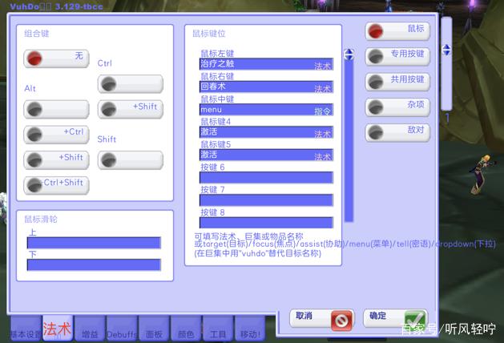Select the 无 (no modifier) radio button

[x=56, y=59]
